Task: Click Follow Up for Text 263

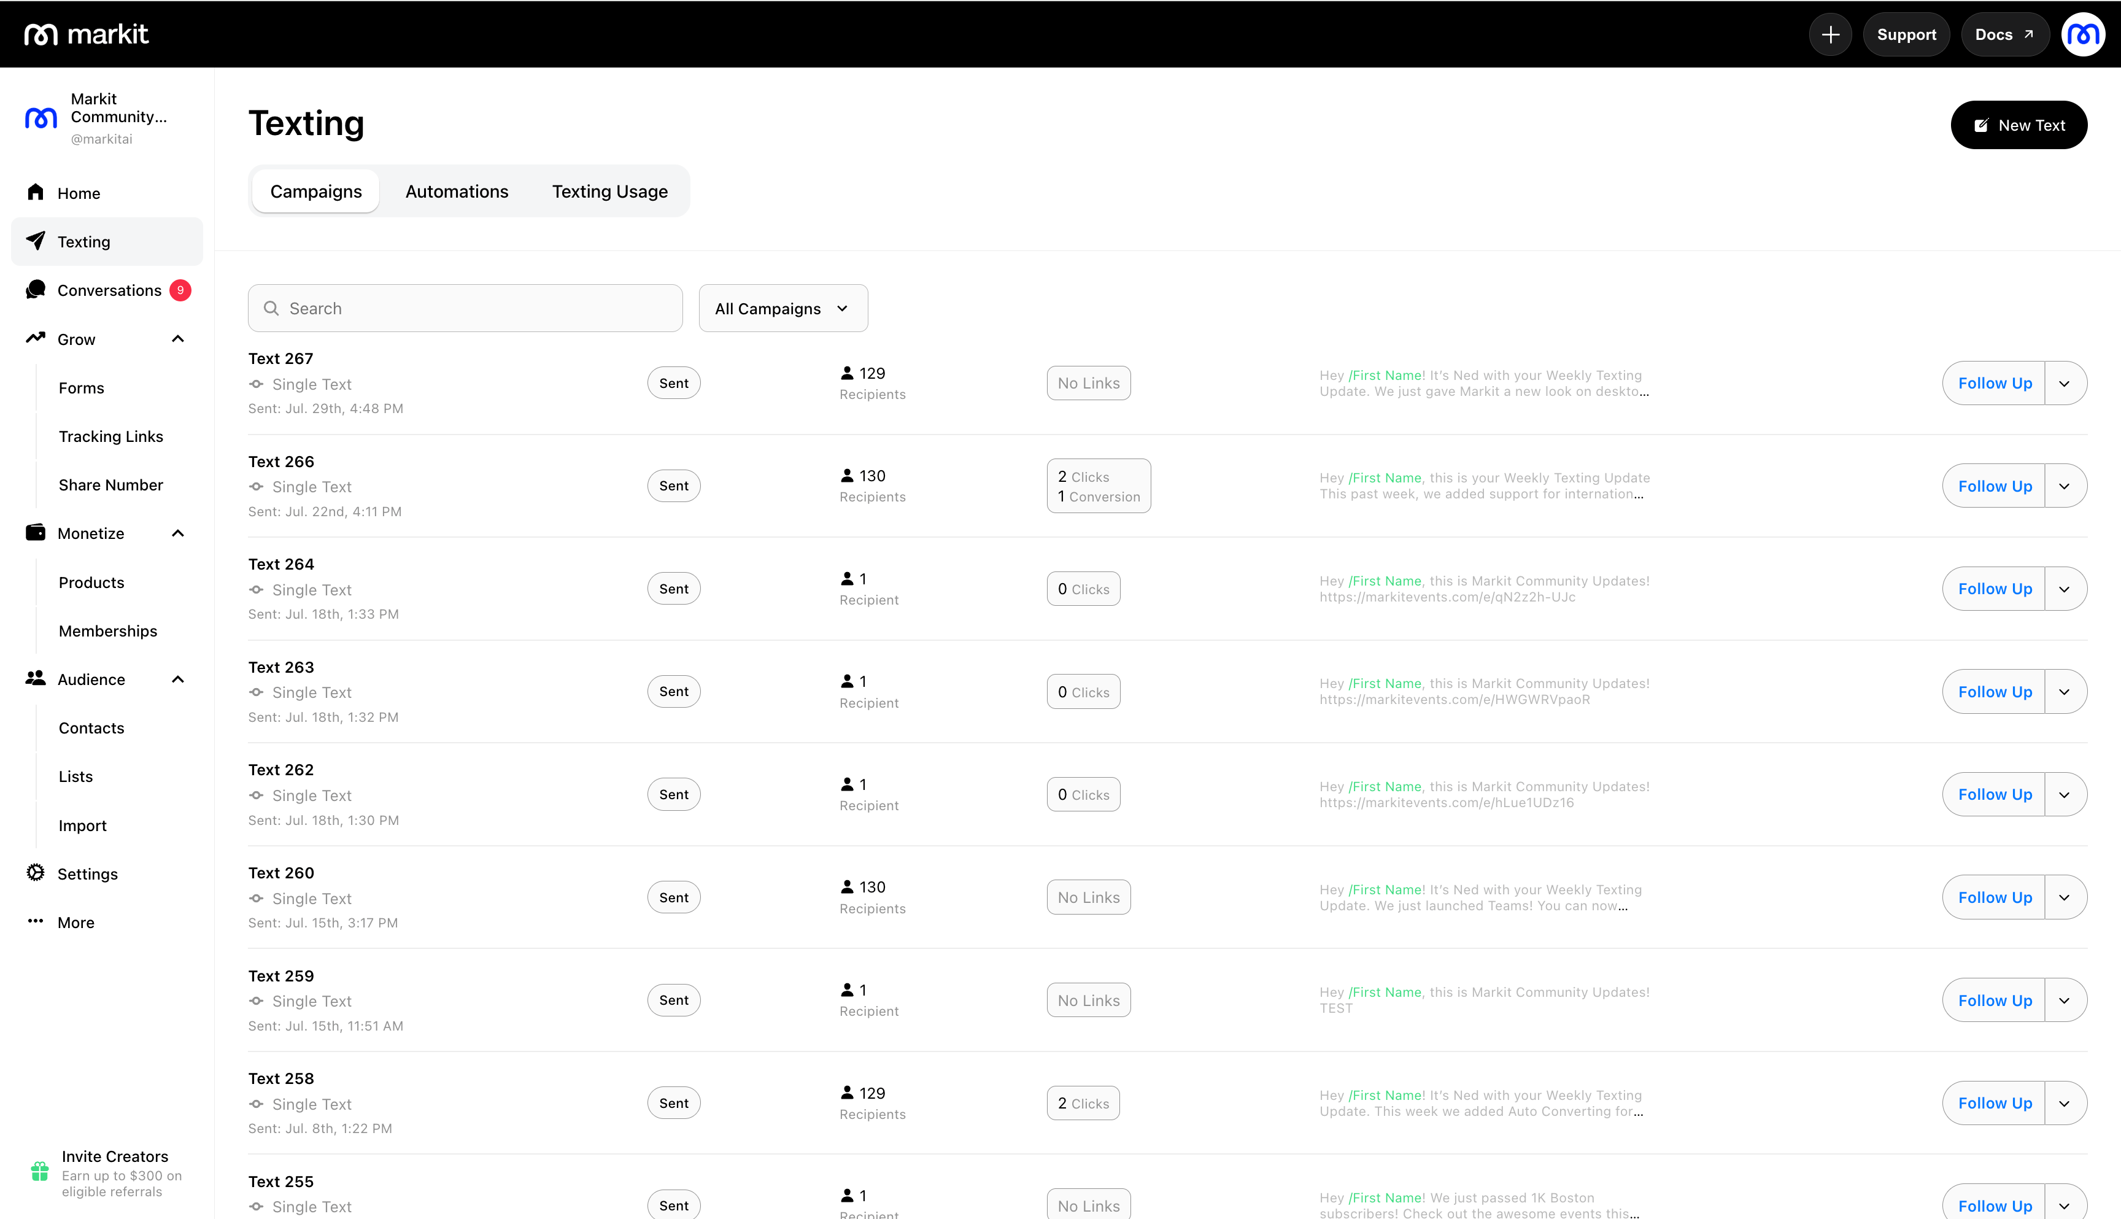Action: coord(1994,692)
